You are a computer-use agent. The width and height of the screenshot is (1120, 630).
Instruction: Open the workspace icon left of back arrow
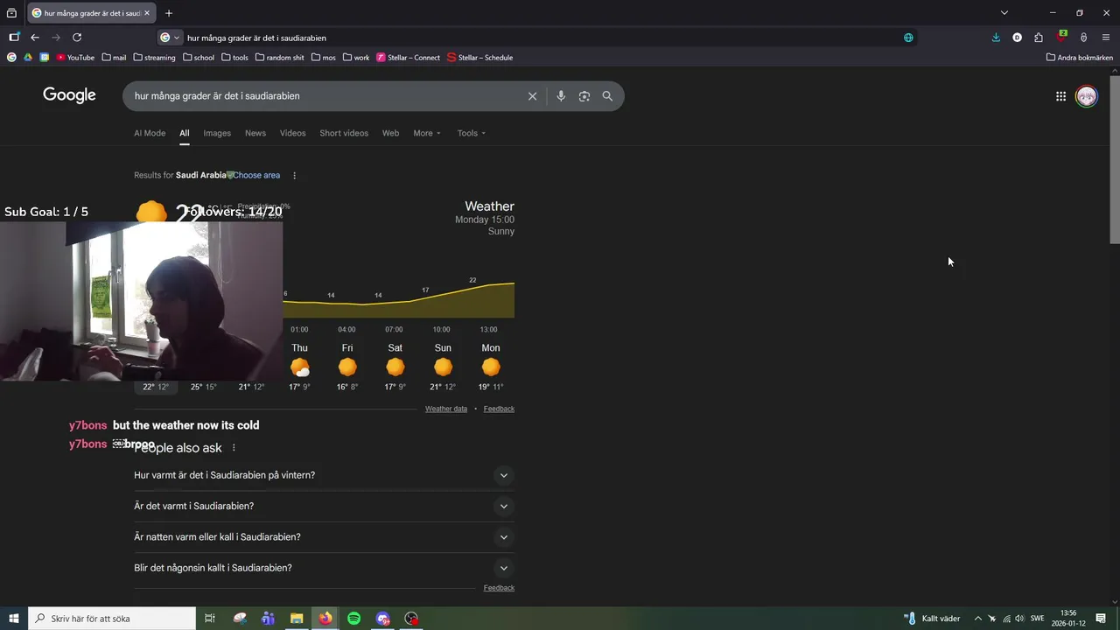point(14,38)
